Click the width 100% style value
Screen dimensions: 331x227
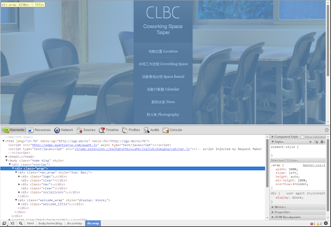[292, 169]
